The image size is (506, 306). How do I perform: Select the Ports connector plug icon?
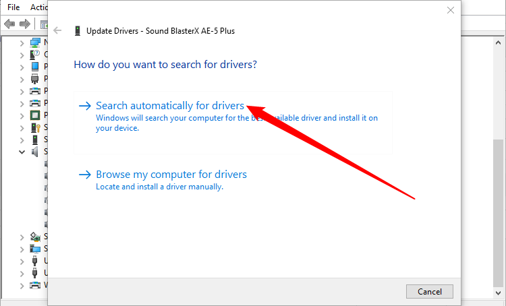(35, 79)
